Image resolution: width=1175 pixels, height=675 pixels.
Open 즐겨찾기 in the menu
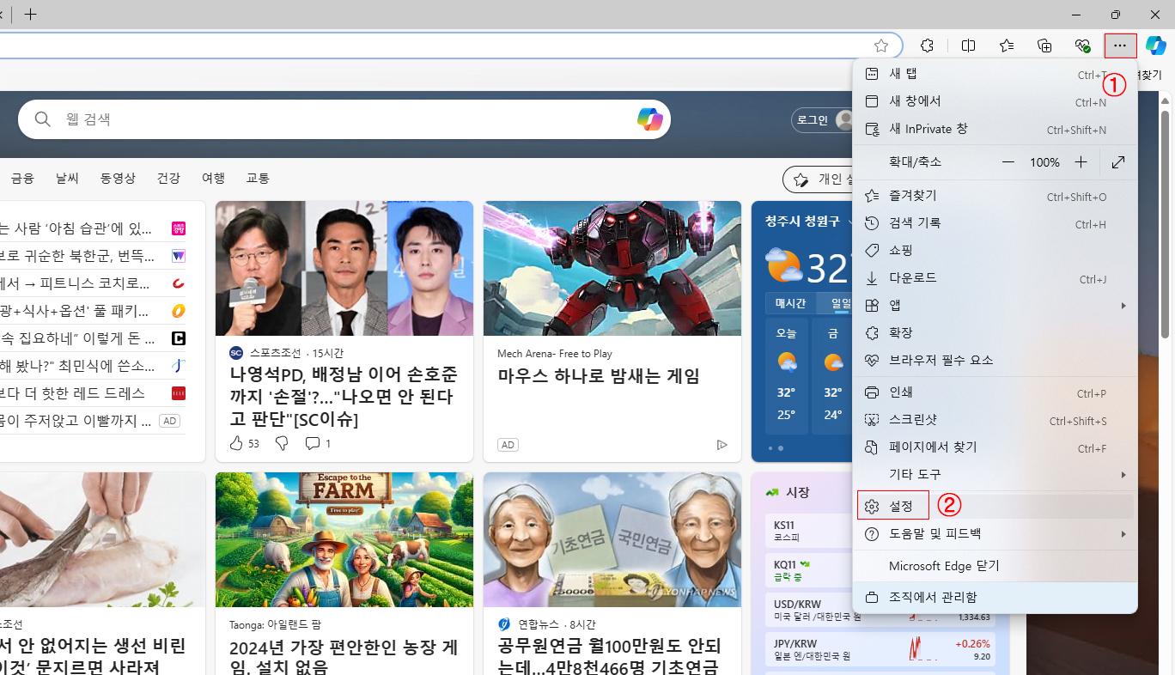(995, 196)
